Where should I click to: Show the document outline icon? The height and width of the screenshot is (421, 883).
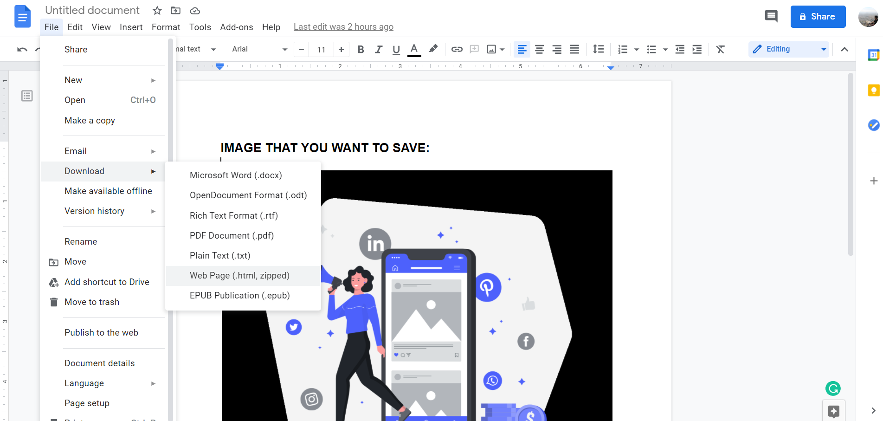point(27,96)
